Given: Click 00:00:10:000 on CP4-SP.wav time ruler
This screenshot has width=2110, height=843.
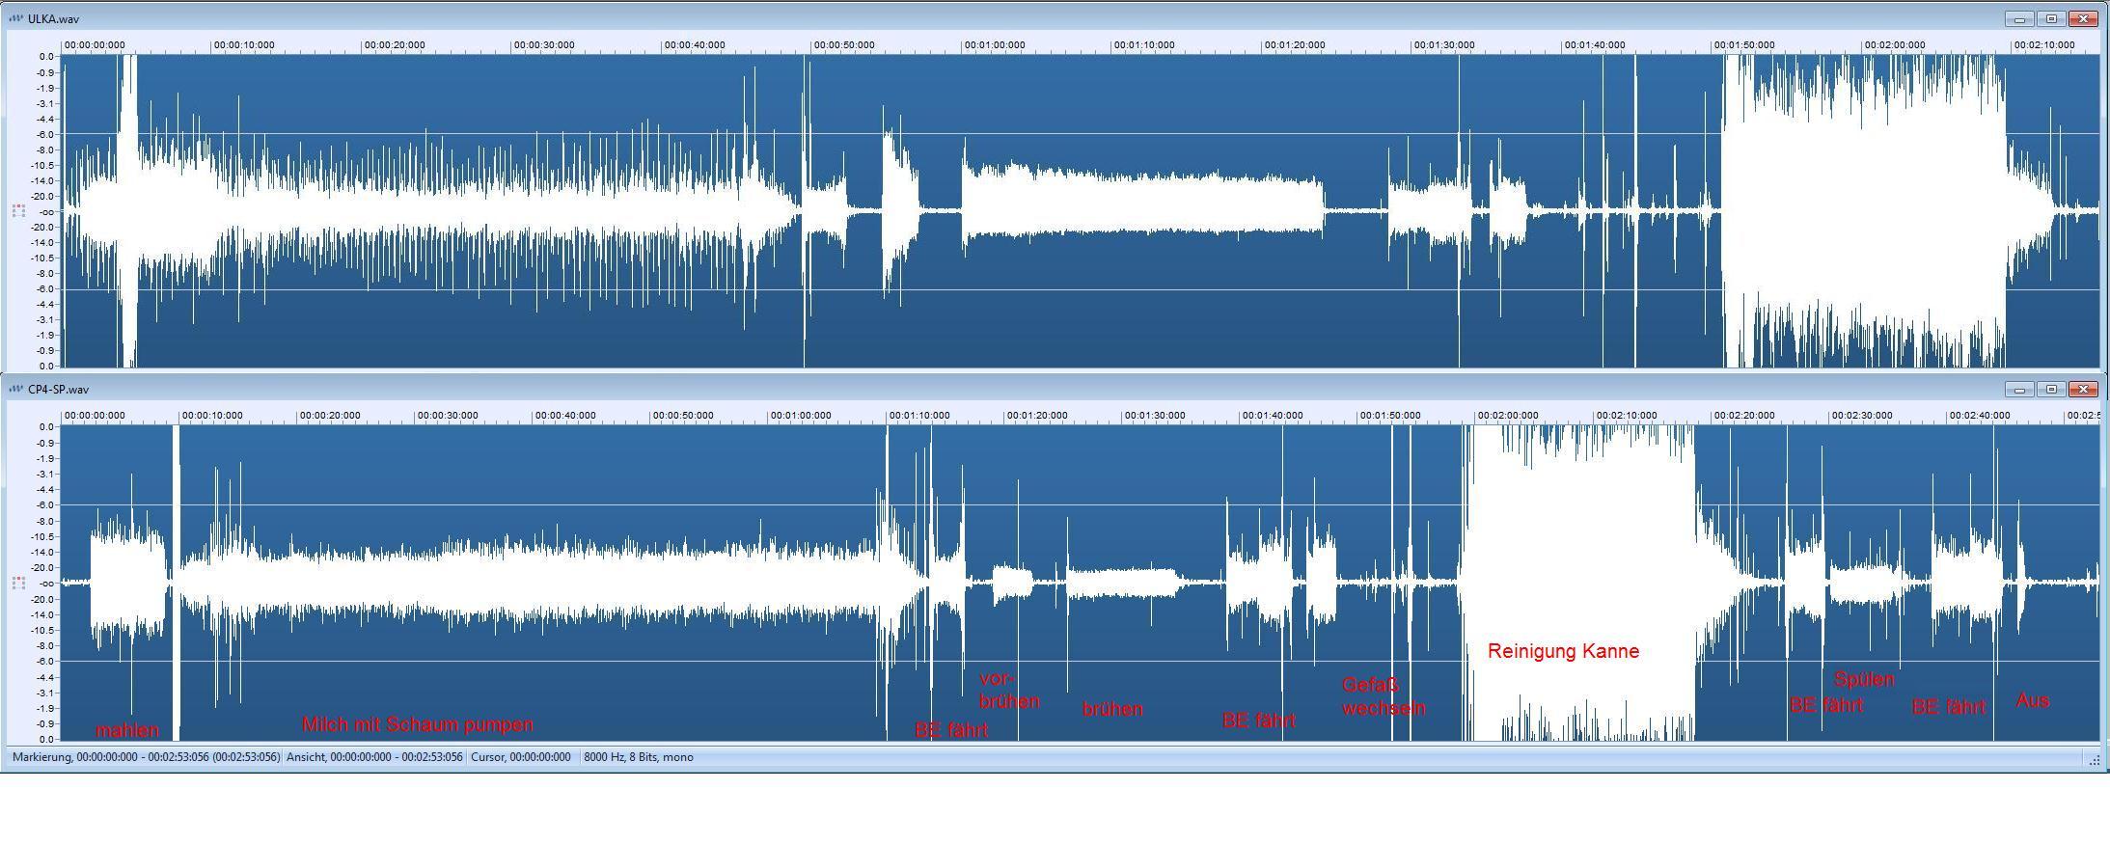Looking at the screenshot, I should [212, 416].
